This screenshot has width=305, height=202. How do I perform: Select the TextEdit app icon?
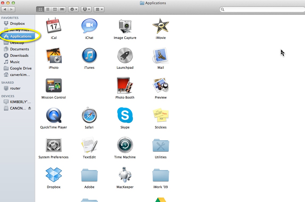point(89,145)
